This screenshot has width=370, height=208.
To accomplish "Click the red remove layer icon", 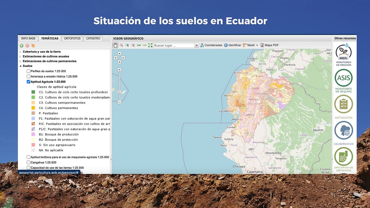I will (x=27, y=45).
